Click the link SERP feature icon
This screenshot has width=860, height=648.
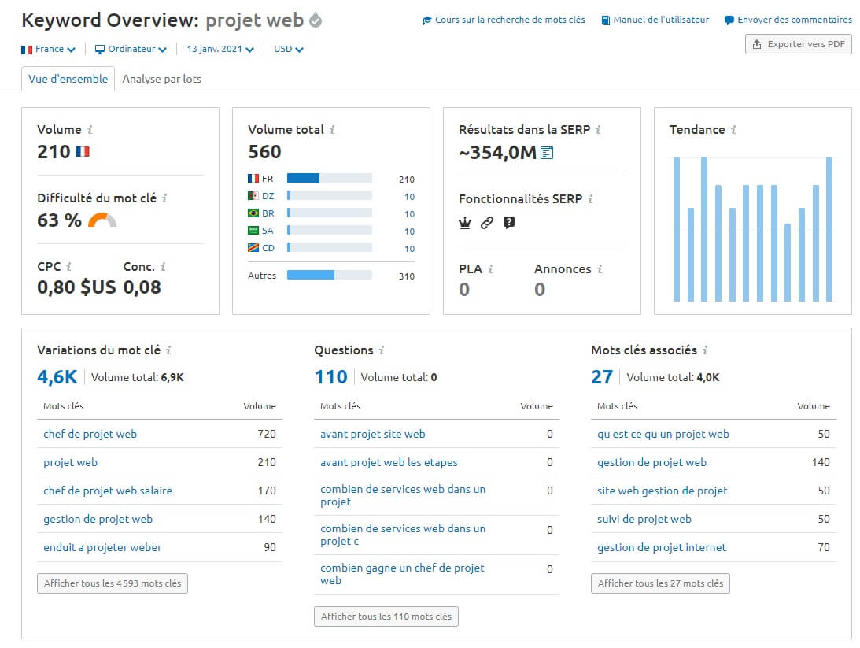coord(486,223)
